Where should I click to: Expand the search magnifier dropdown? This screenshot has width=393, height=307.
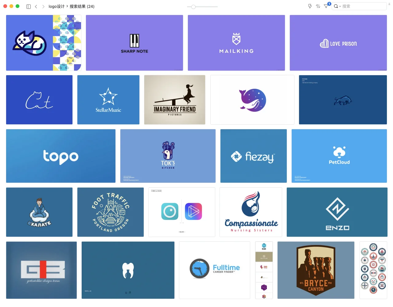point(337,6)
